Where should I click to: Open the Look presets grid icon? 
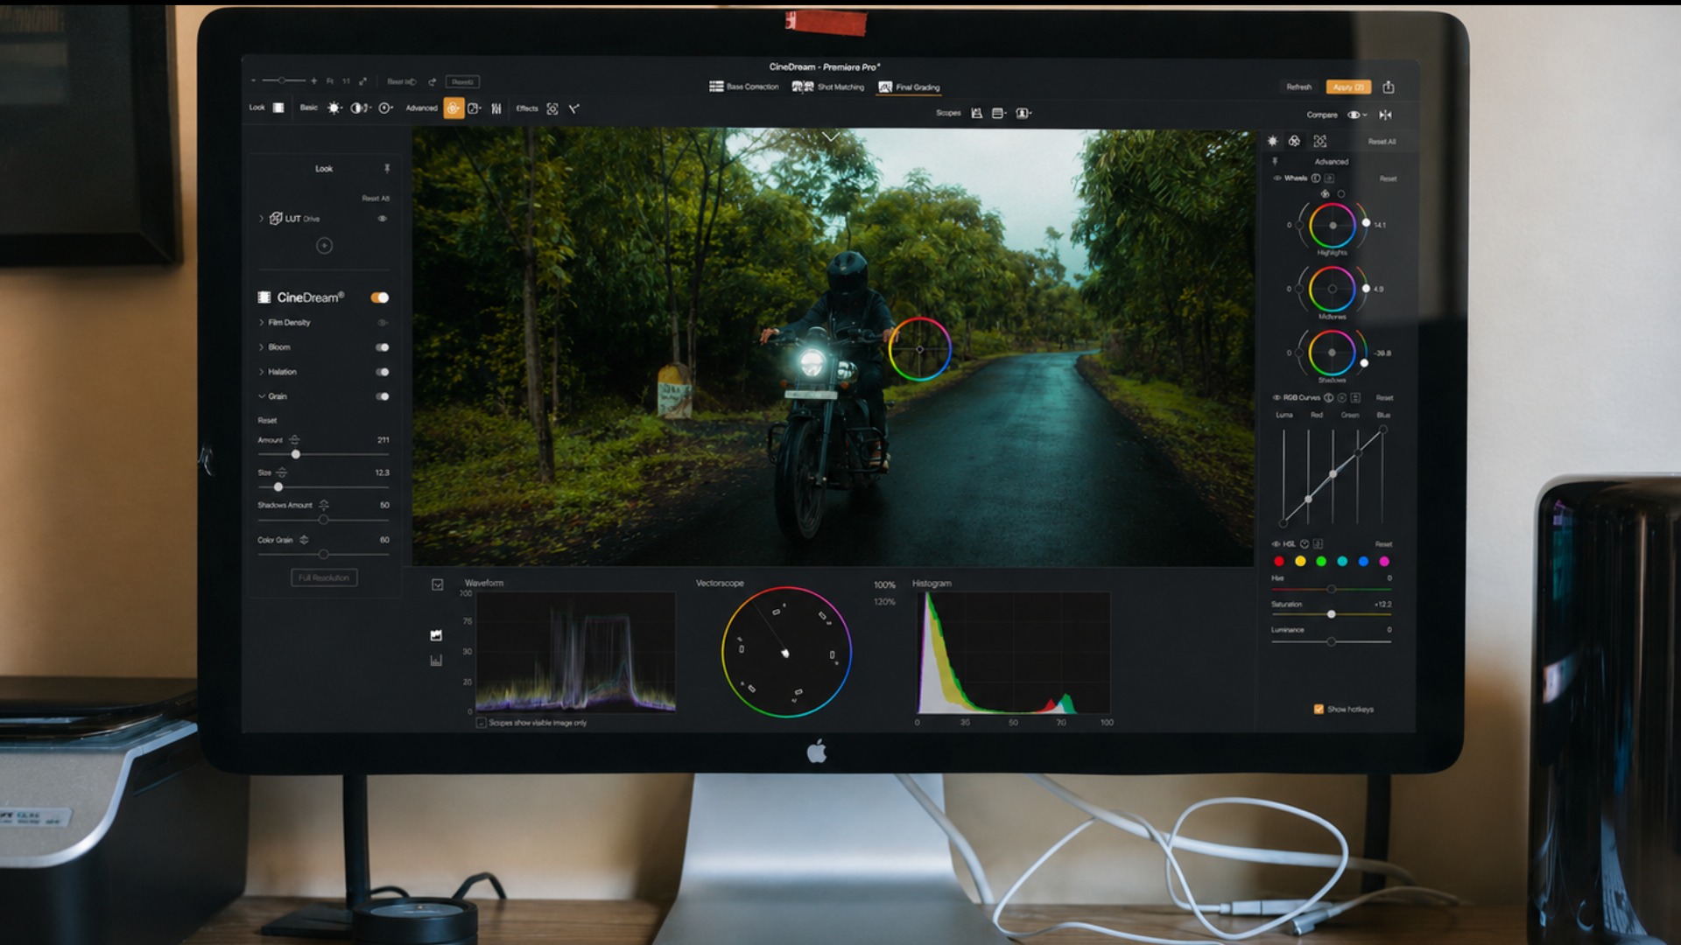278,108
